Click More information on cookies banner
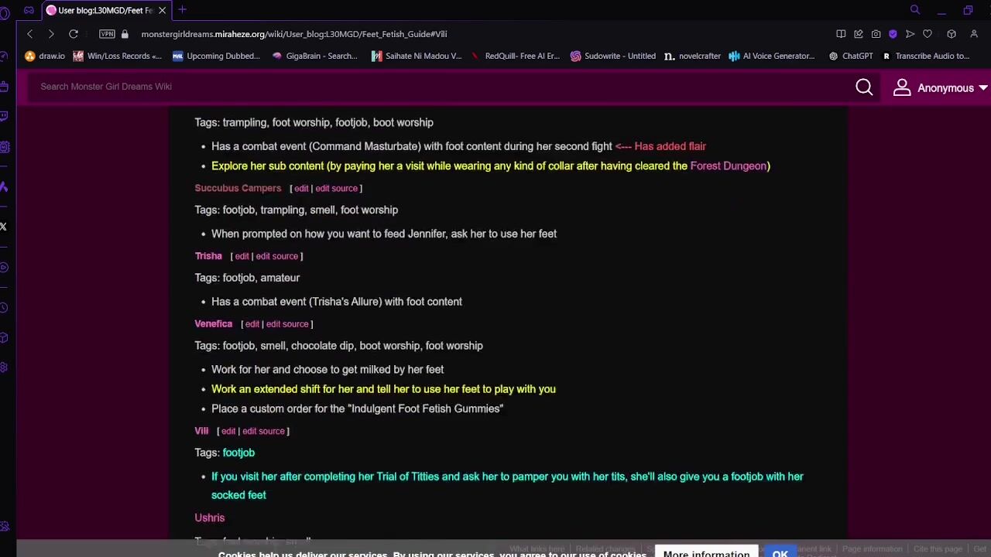 pos(706,552)
